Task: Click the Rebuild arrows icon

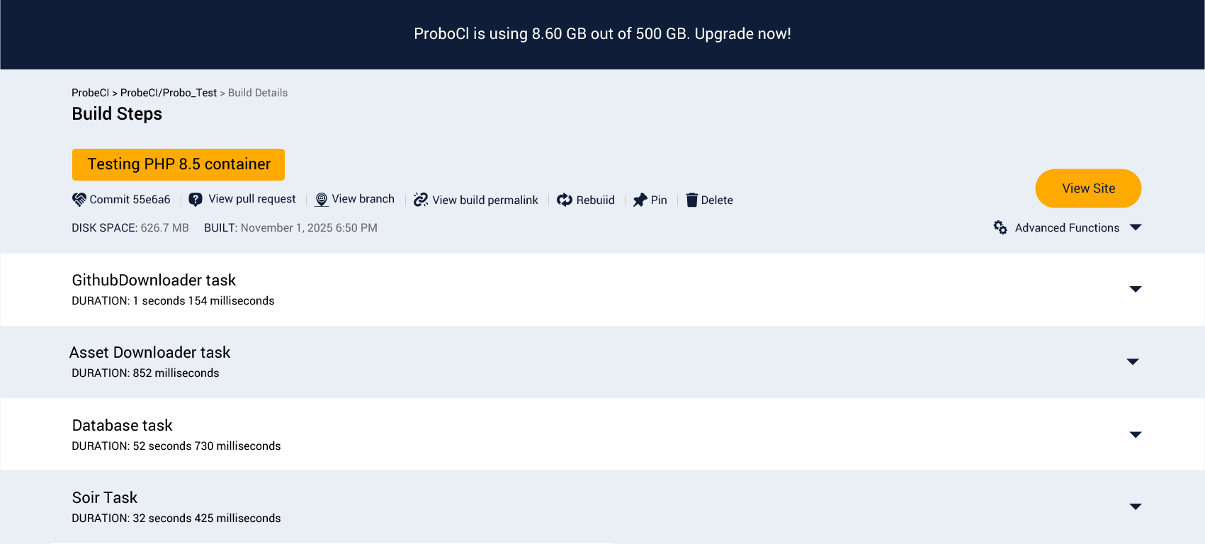Action: click(x=565, y=200)
